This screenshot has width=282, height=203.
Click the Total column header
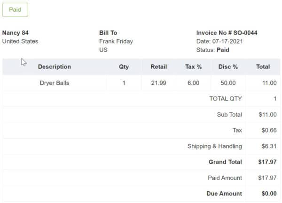point(263,67)
